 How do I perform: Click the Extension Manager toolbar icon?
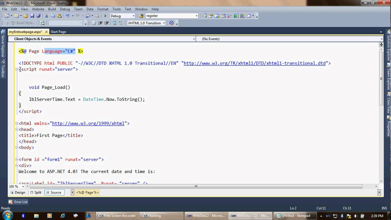click(242, 16)
